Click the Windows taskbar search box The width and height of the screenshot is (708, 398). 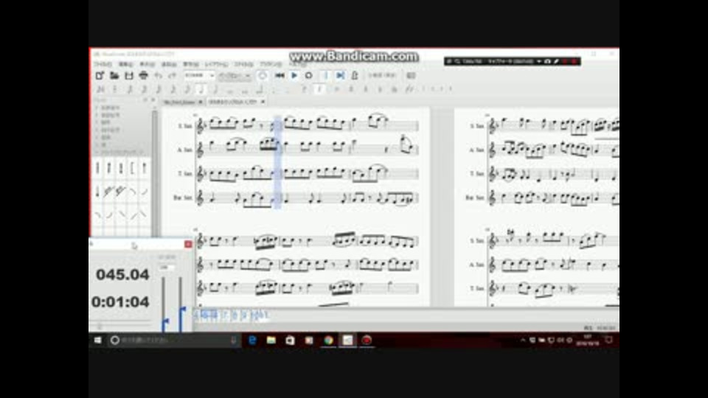coord(175,341)
